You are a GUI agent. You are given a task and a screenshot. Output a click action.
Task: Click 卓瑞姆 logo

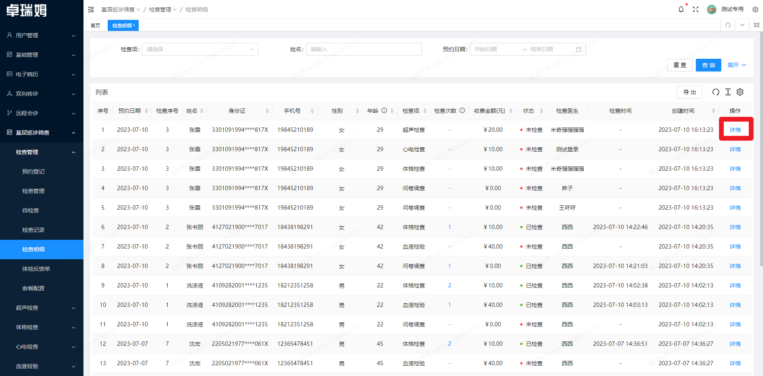pos(27,10)
